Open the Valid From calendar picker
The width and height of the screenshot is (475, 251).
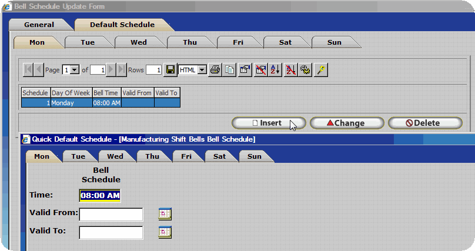(165, 214)
